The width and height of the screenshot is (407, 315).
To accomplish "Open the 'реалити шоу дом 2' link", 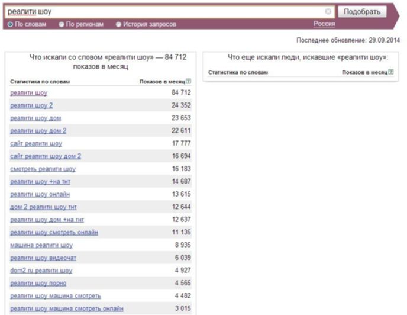I will (x=38, y=131).
